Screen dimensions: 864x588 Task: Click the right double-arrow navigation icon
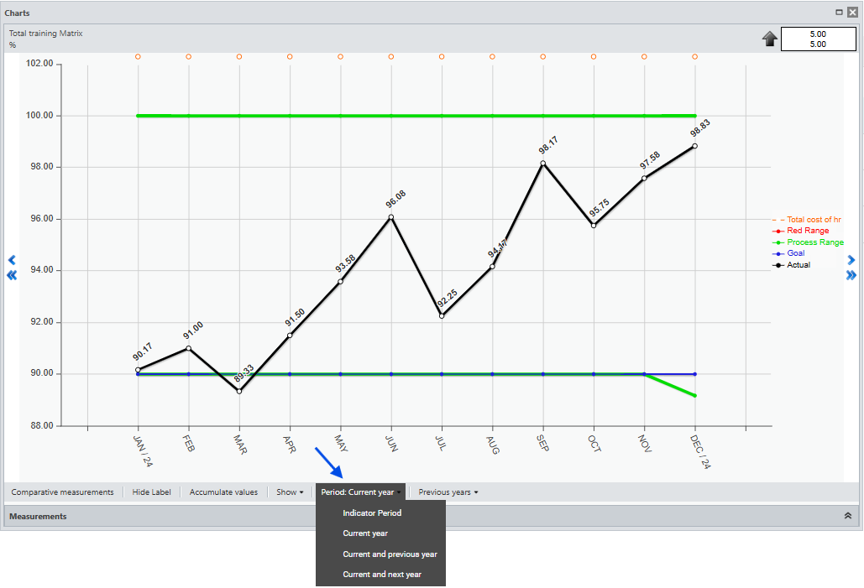click(851, 275)
